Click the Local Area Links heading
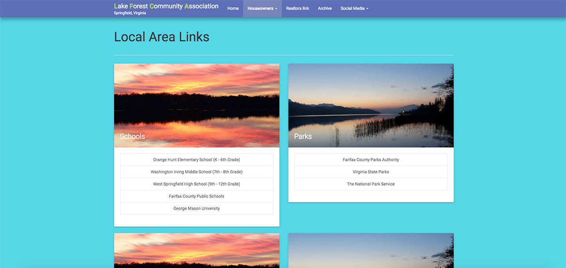This screenshot has width=566, height=268. coord(162,37)
